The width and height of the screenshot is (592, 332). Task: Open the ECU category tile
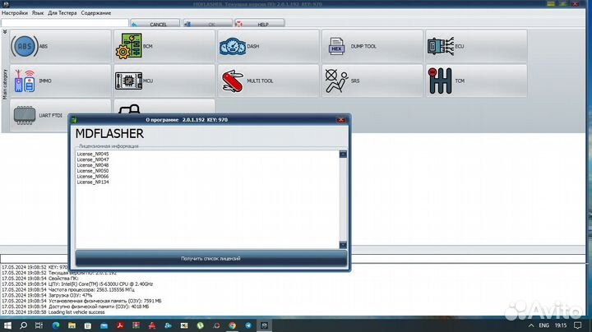tap(474, 47)
